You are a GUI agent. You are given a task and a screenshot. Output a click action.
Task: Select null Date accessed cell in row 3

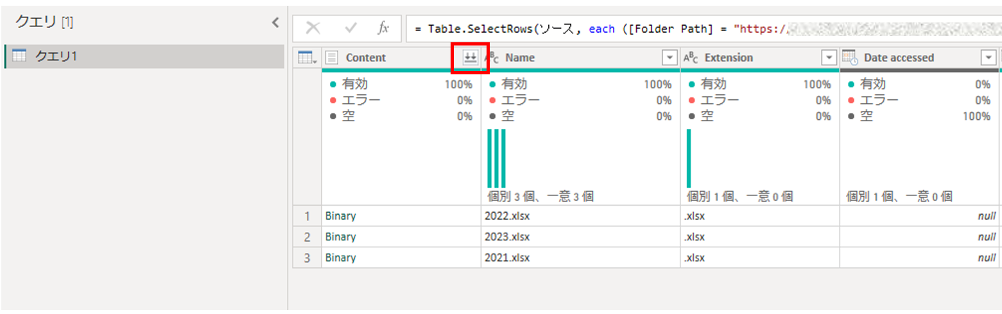pyautogui.click(x=919, y=257)
